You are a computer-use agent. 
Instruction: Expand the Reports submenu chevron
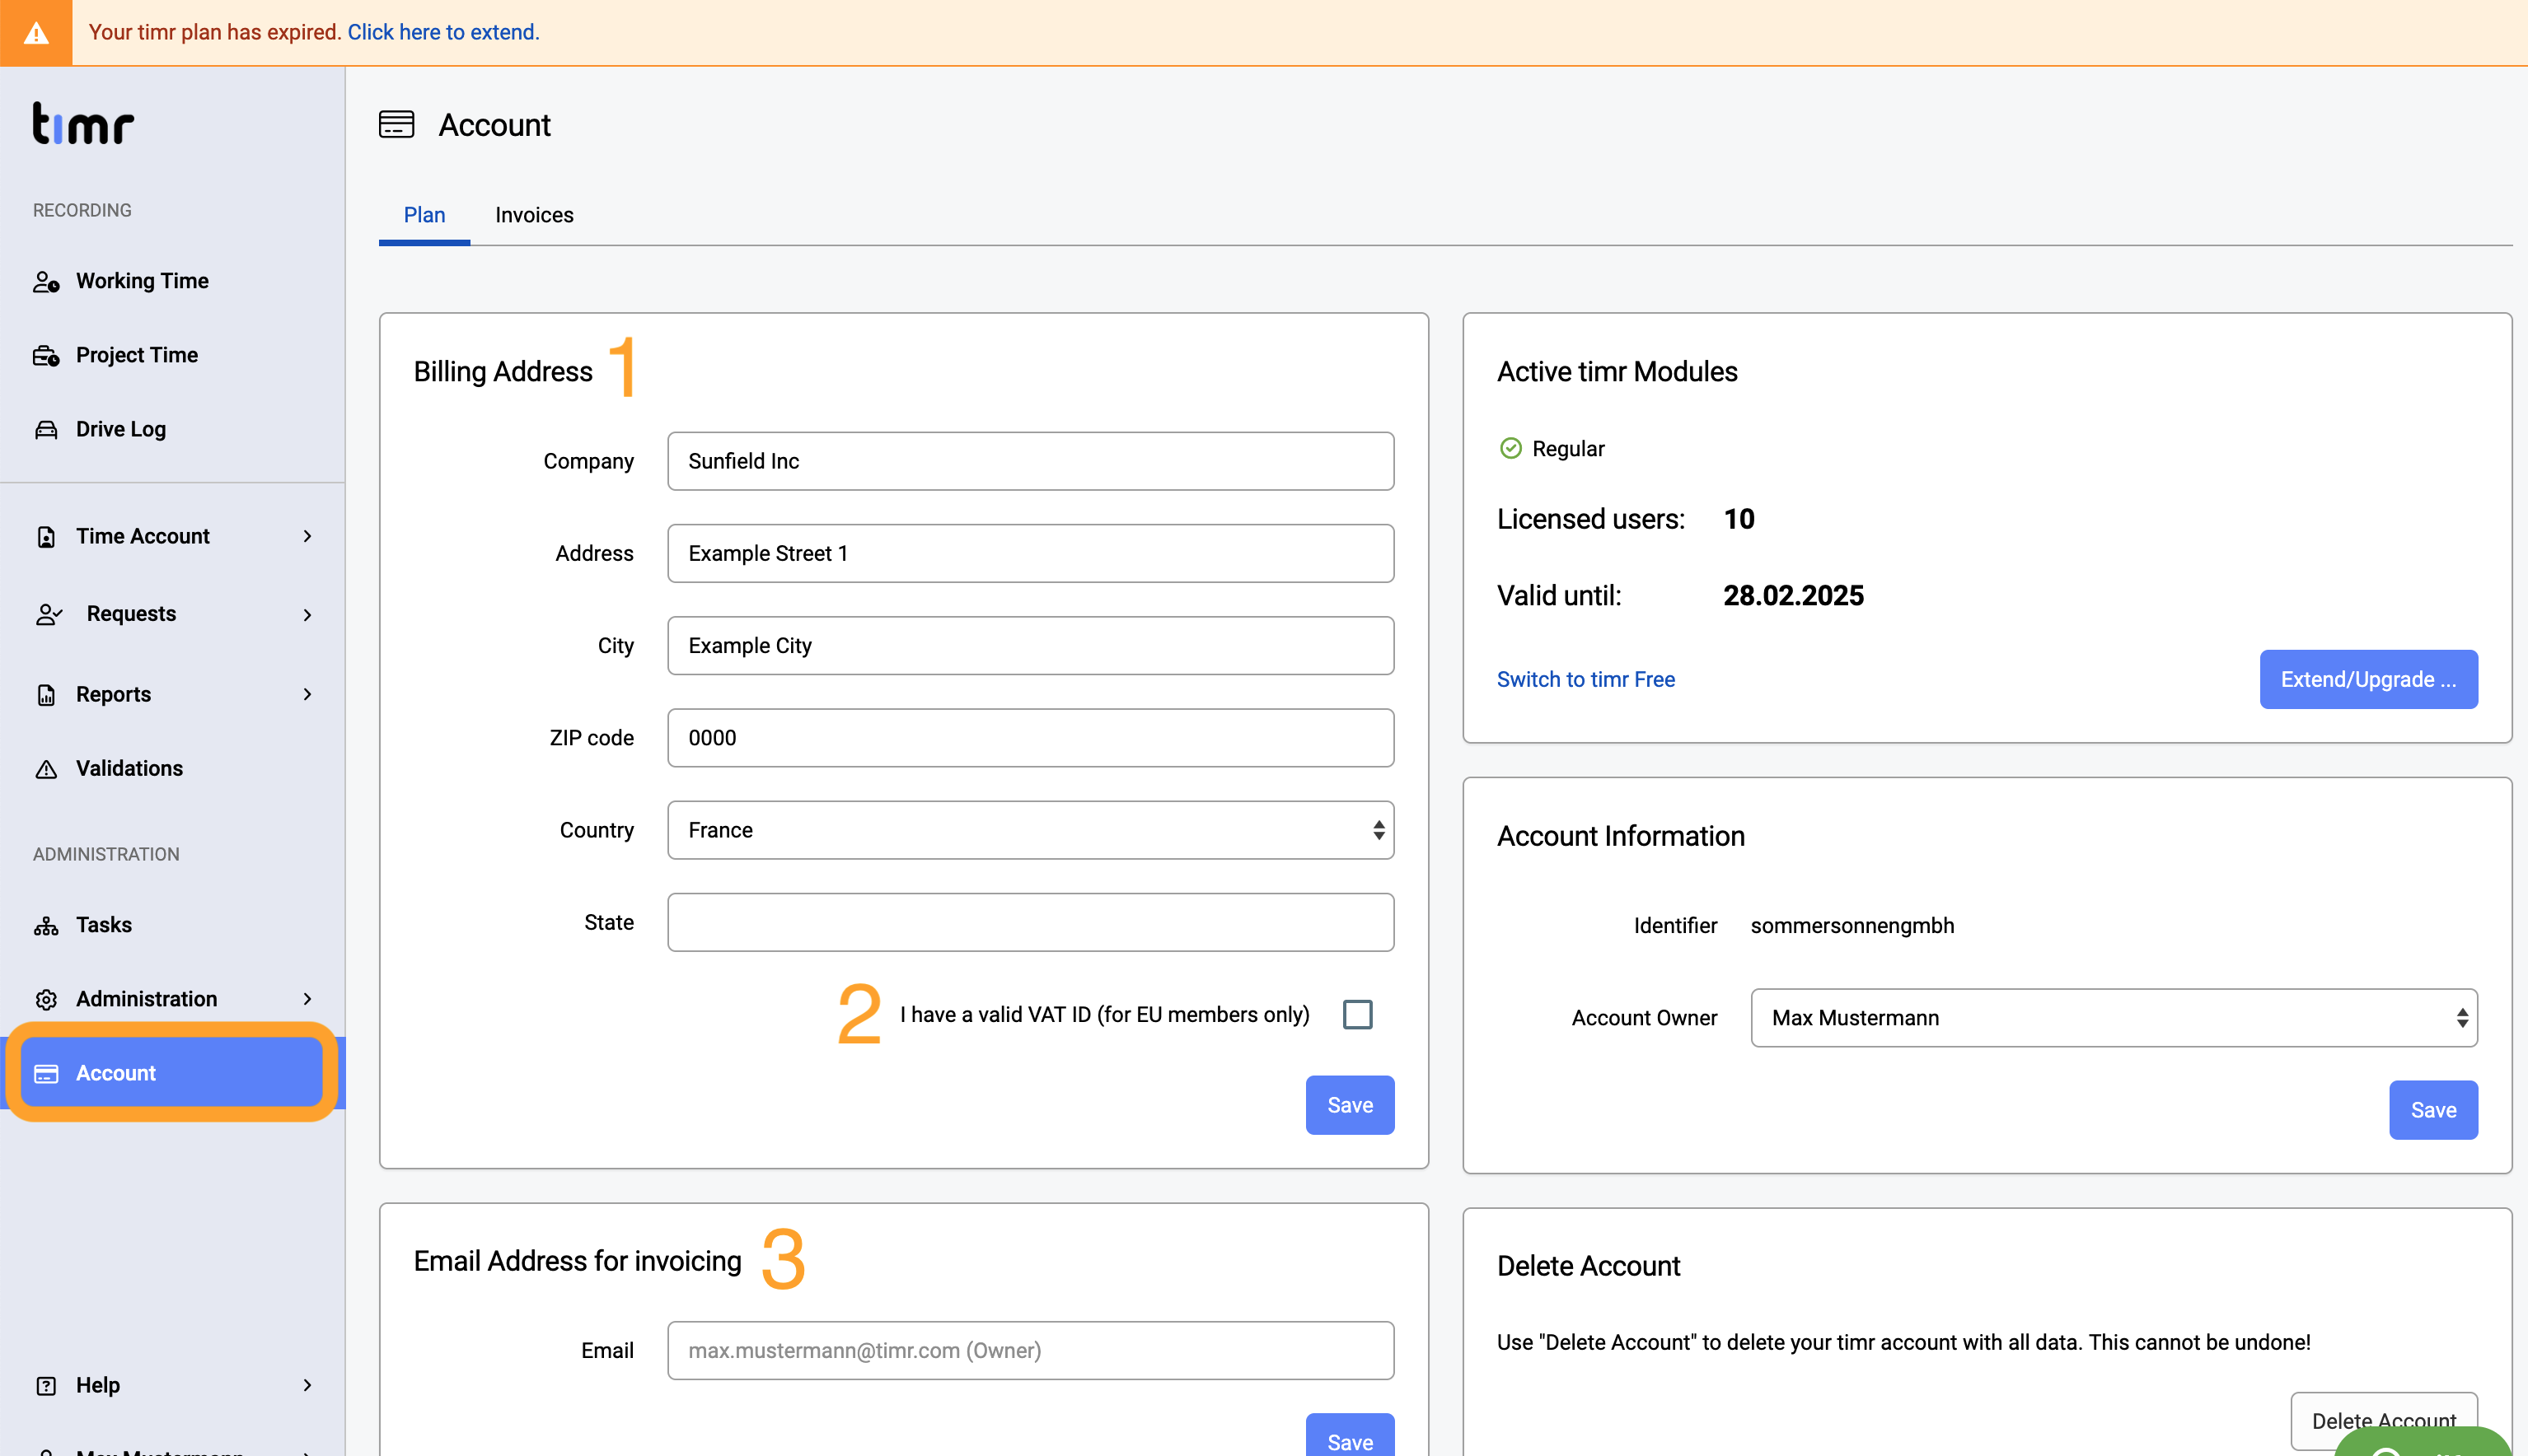(x=307, y=695)
